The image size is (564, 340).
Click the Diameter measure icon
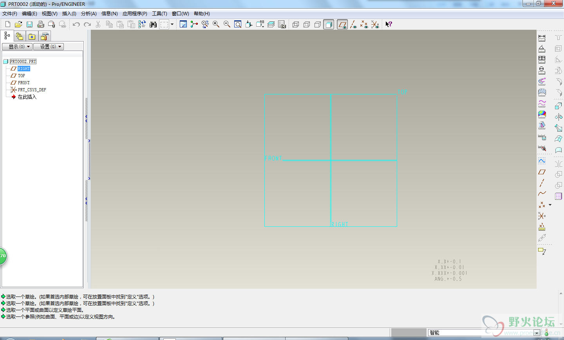coord(542,71)
